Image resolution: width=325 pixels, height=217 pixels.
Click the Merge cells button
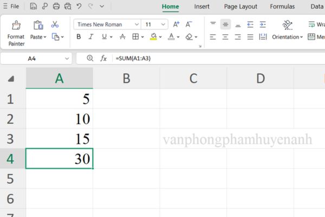pyautogui.click(x=316, y=37)
